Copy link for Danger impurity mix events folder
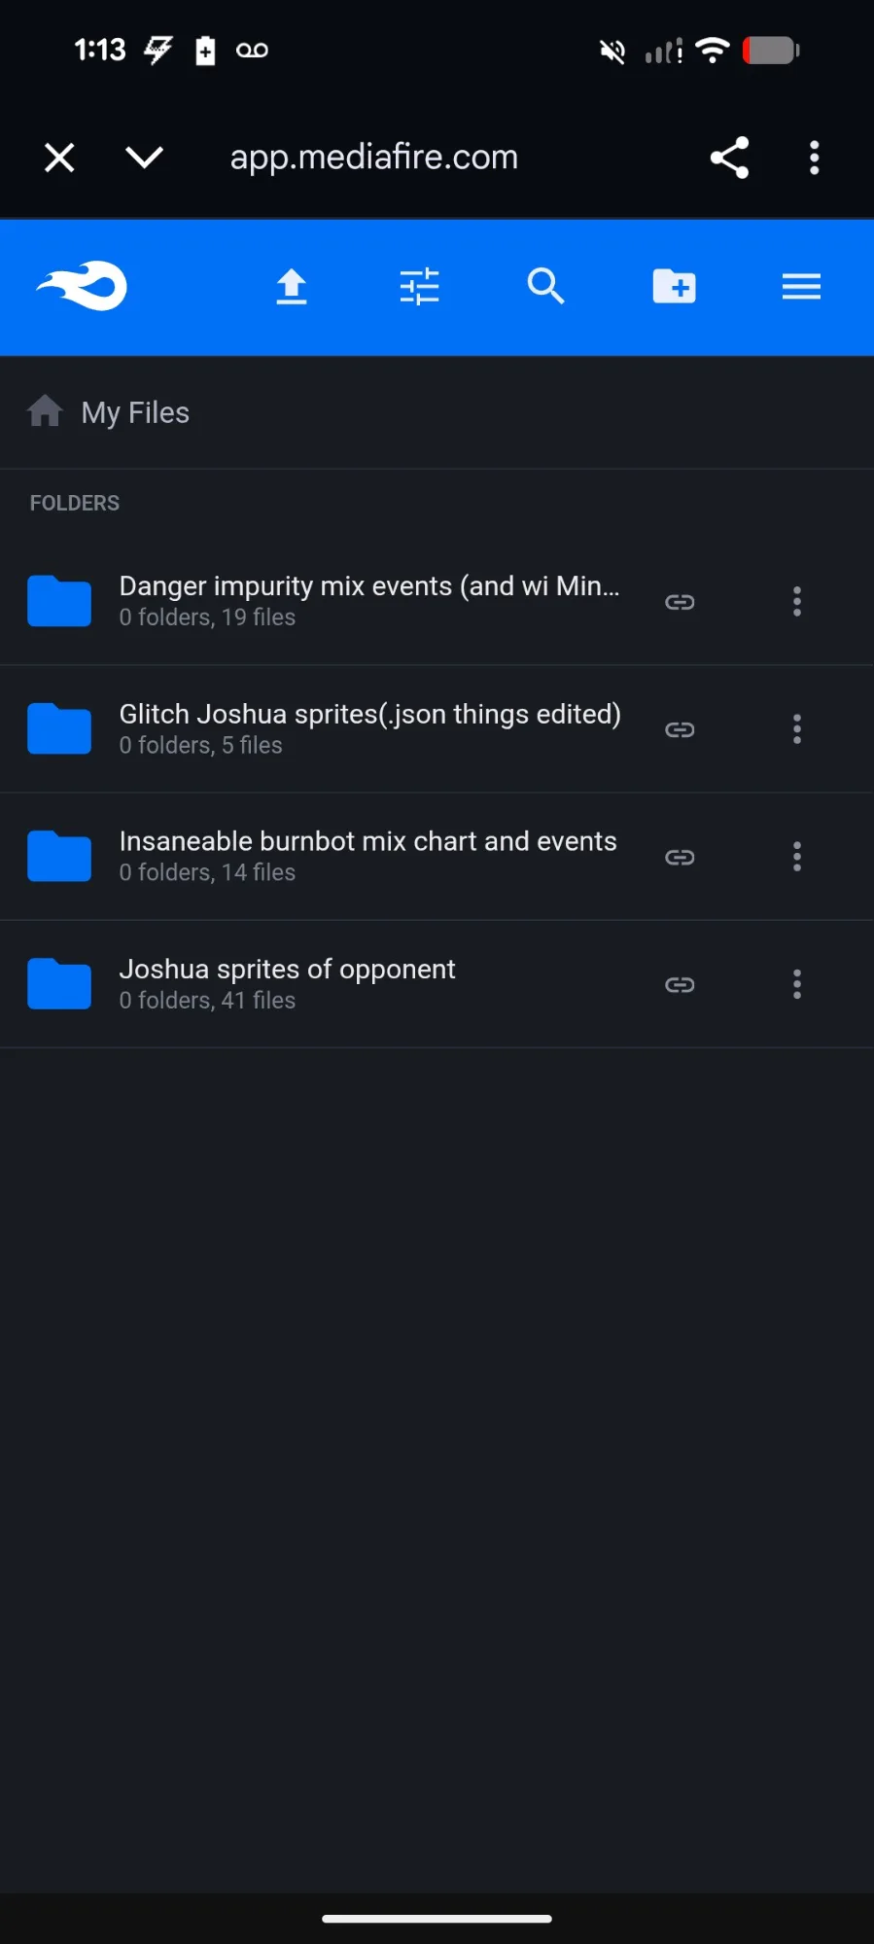 tap(680, 602)
